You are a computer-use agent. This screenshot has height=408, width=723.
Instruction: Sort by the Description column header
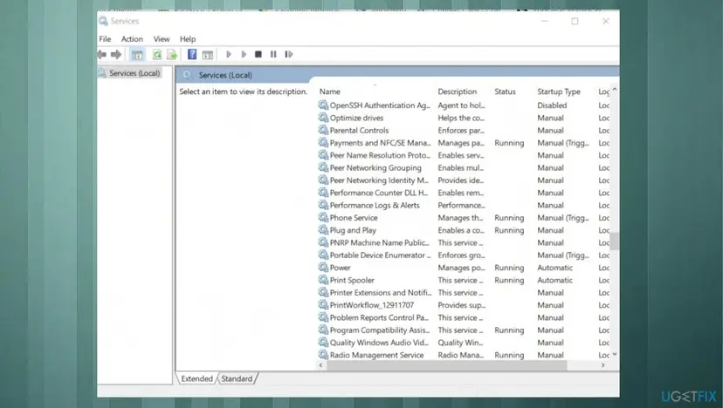point(457,92)
